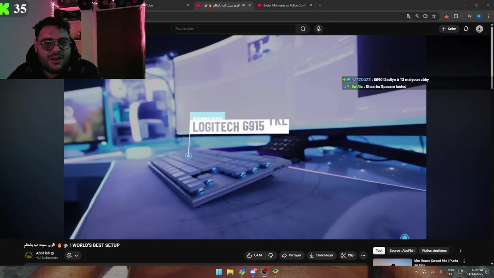The height and width of the screenshot is (278, 494).
Task: Click the Télécharger download button
Action: point(321,255)
